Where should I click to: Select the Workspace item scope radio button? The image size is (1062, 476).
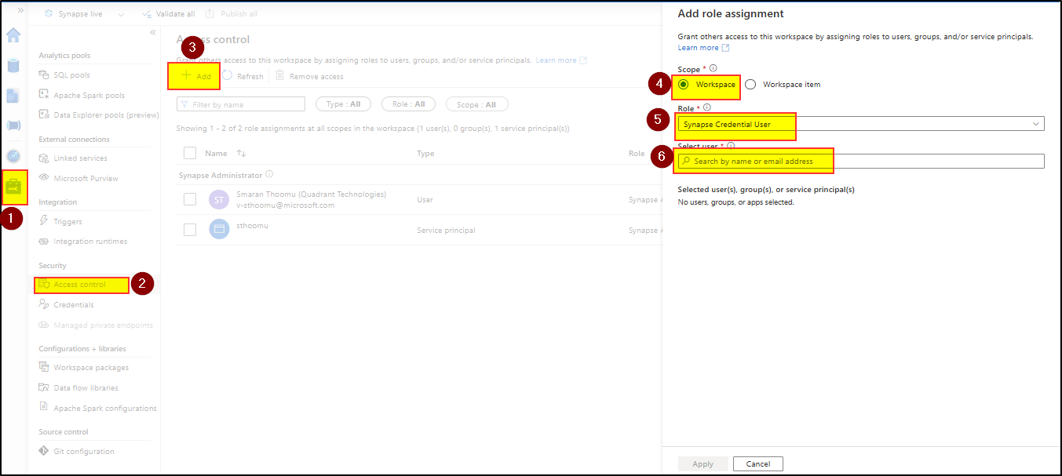point(750,84)
